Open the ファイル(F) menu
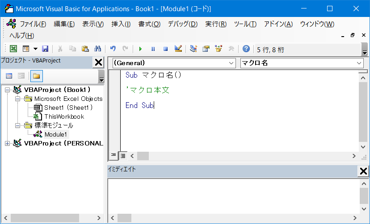Image resolution: width=370 pixels, height=224 pixels. [33, 24]
